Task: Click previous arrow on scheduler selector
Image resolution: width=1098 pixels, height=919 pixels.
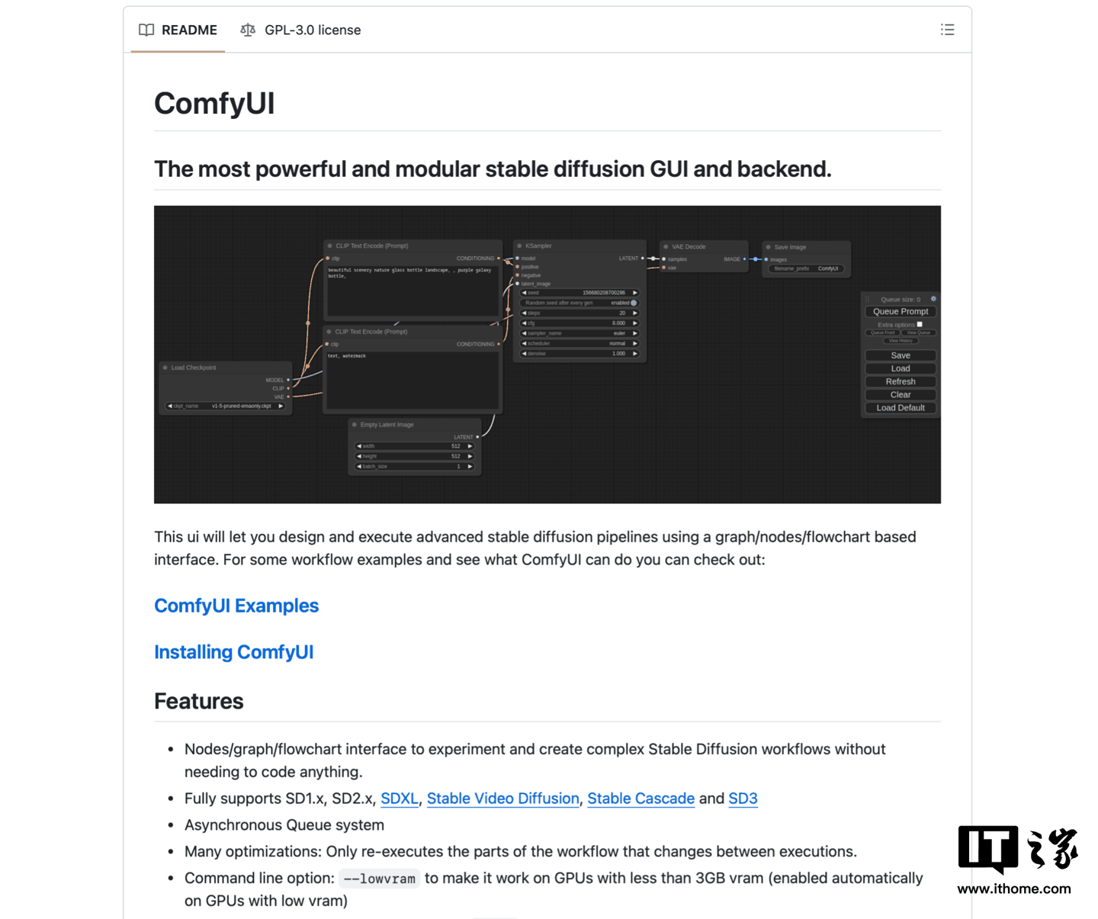Action: [x=524, y=343]
